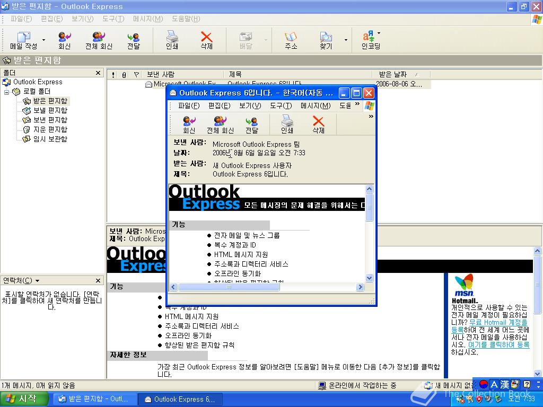Click 삭제 (delete) in the main window toolbar

point(206,40)
